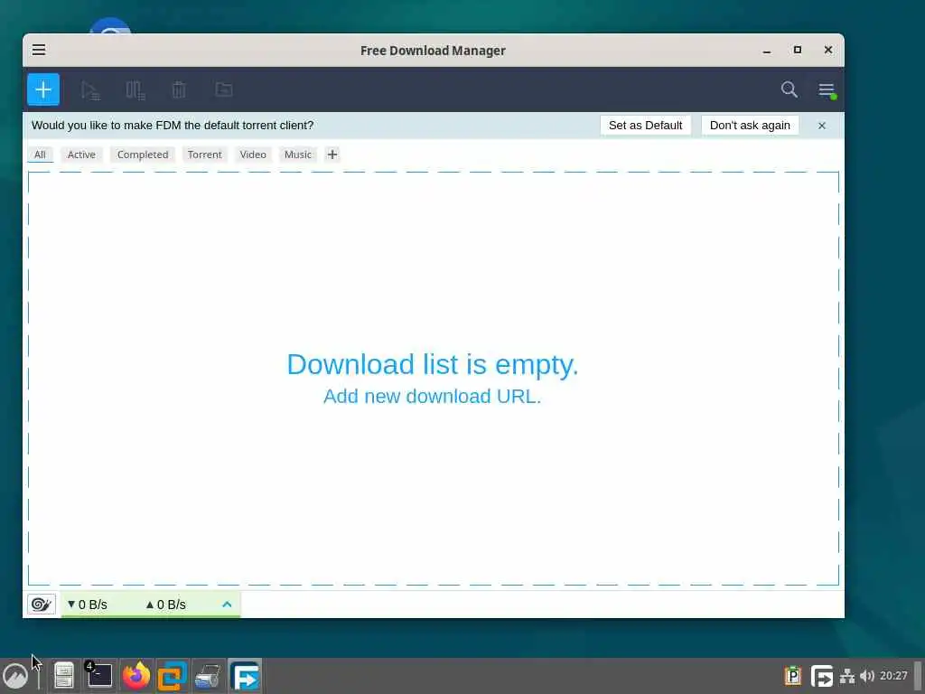925x694 pixels.
Task: Open the search magnifier in FDM toolbar
Action: pos(790,89)
